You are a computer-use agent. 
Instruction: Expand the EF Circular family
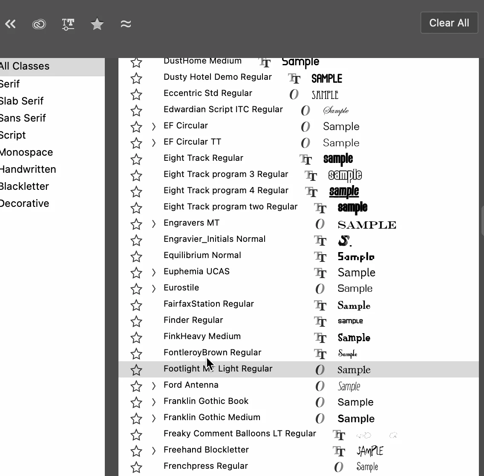154,126
